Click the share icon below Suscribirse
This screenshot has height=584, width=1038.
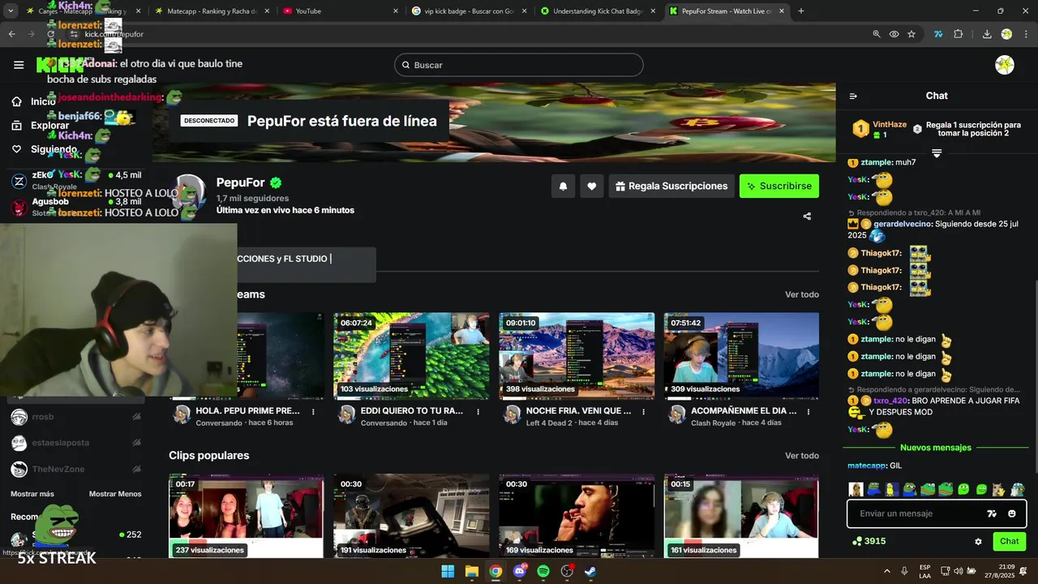pyautogui.click(x=807, y=217)
